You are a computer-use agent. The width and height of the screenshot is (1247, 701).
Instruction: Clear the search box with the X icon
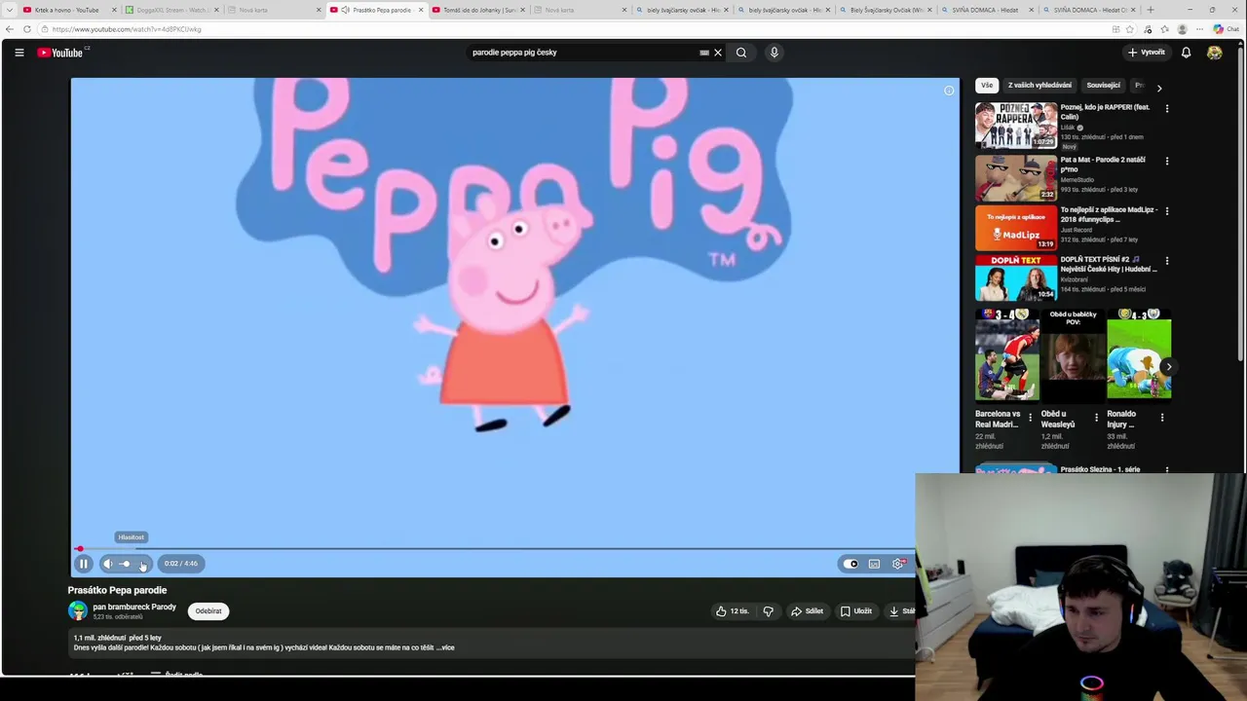pos(718,53)
